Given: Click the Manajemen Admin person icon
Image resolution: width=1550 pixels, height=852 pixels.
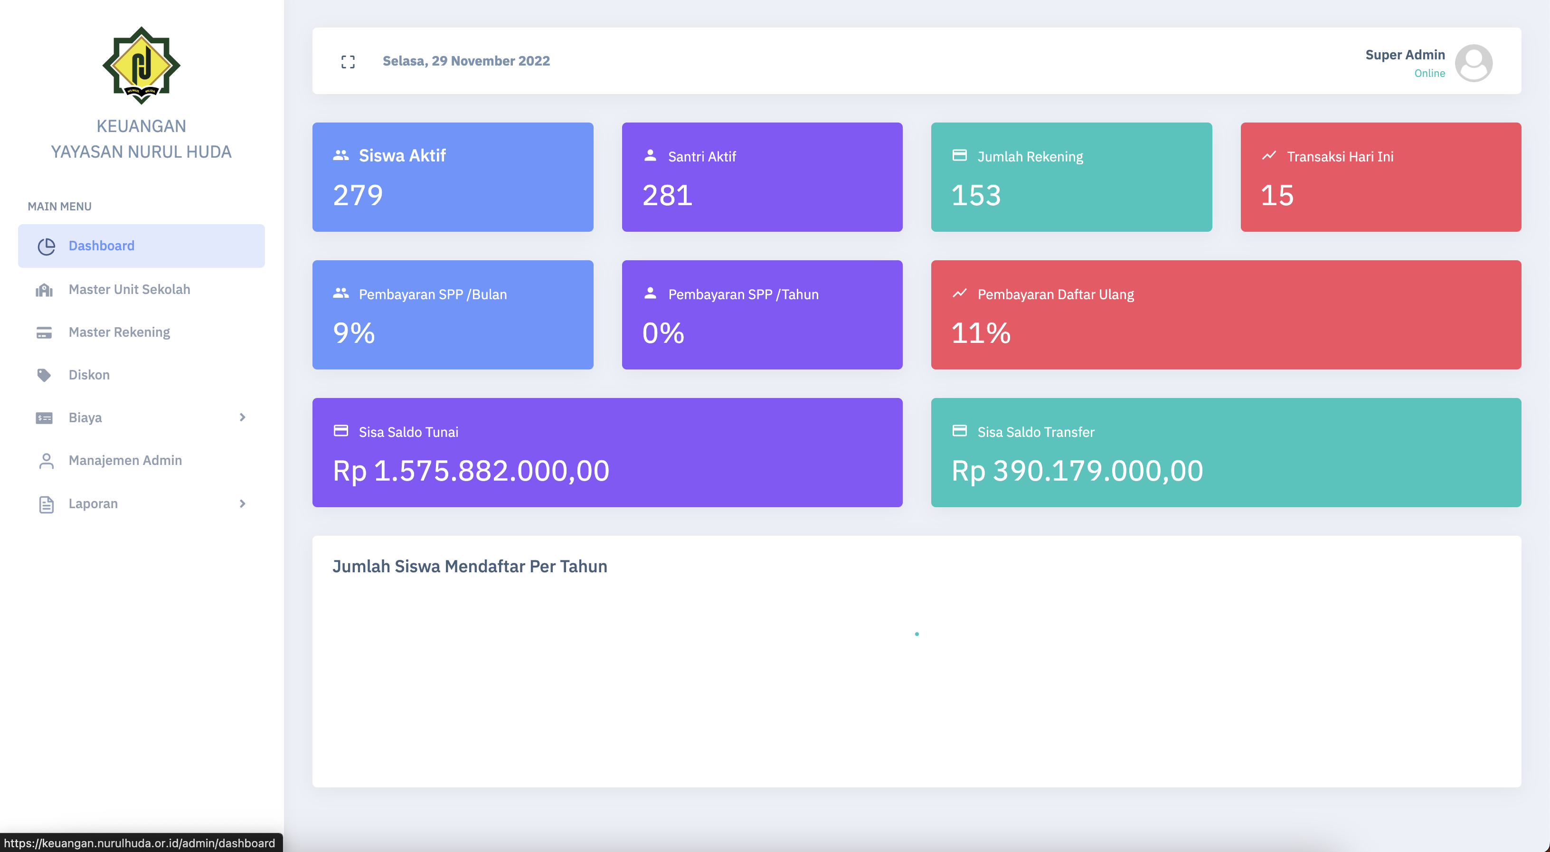Looking at the screenshot, I should tap(46, 461).
